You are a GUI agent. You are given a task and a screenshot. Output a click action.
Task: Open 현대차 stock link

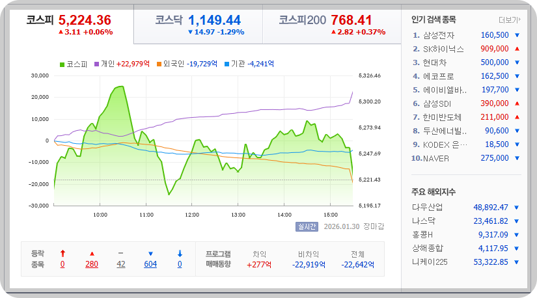click(x=435, y=62)
